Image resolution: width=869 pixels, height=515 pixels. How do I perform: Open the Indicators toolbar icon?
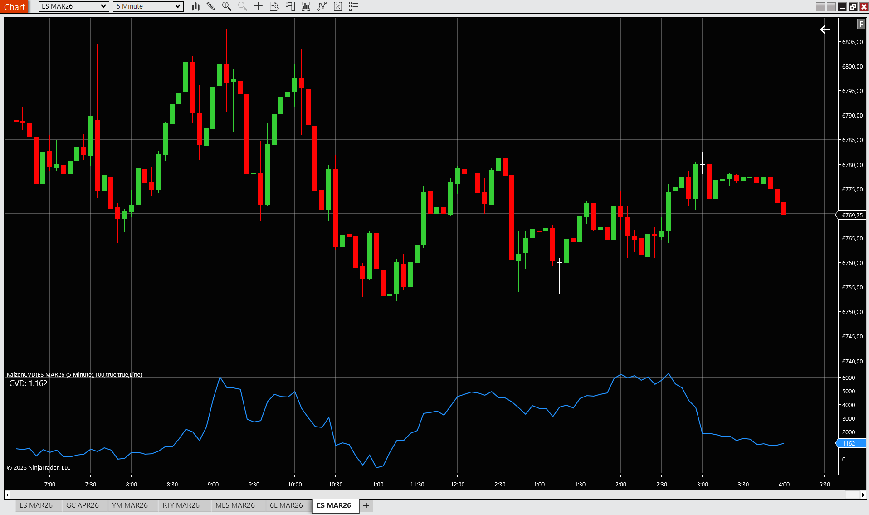306,6
